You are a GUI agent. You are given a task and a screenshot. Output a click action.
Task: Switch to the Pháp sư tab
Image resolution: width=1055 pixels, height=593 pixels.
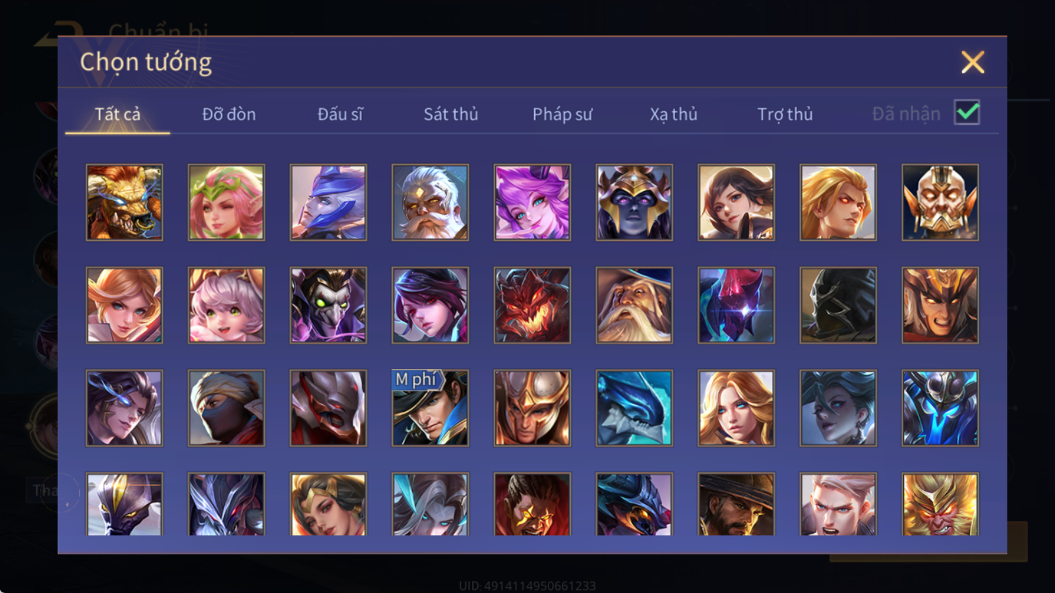point(562,114)
